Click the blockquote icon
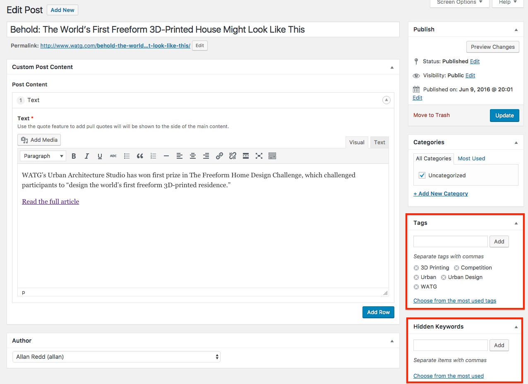Image resolution: width=528 pixels, height=384 pixels. click(x=140, y=156)
